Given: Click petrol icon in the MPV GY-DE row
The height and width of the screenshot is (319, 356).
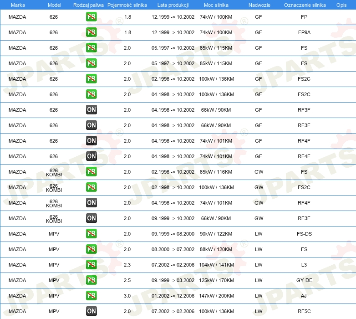Looking at the screenshot, I should point(91,280).
